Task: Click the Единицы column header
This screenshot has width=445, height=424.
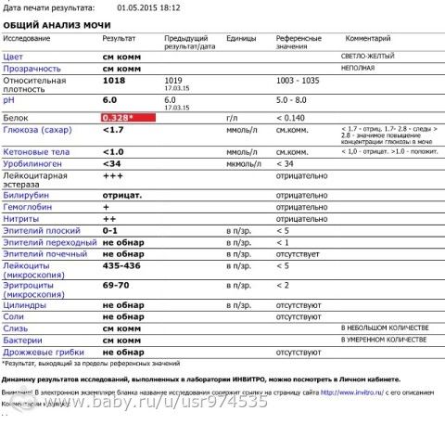Action: click(x=241, y=38)
